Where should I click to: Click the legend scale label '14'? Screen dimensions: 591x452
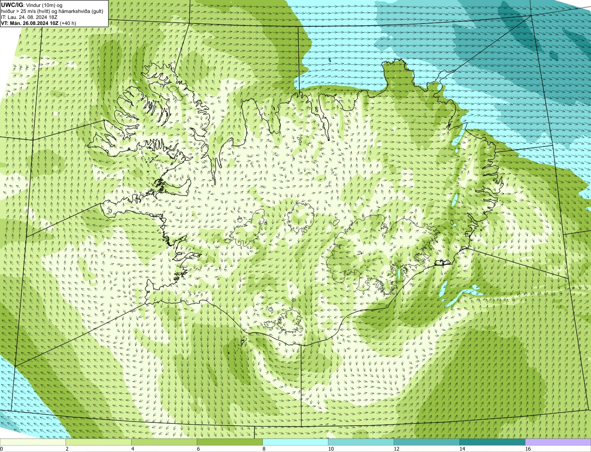[462, 449]
